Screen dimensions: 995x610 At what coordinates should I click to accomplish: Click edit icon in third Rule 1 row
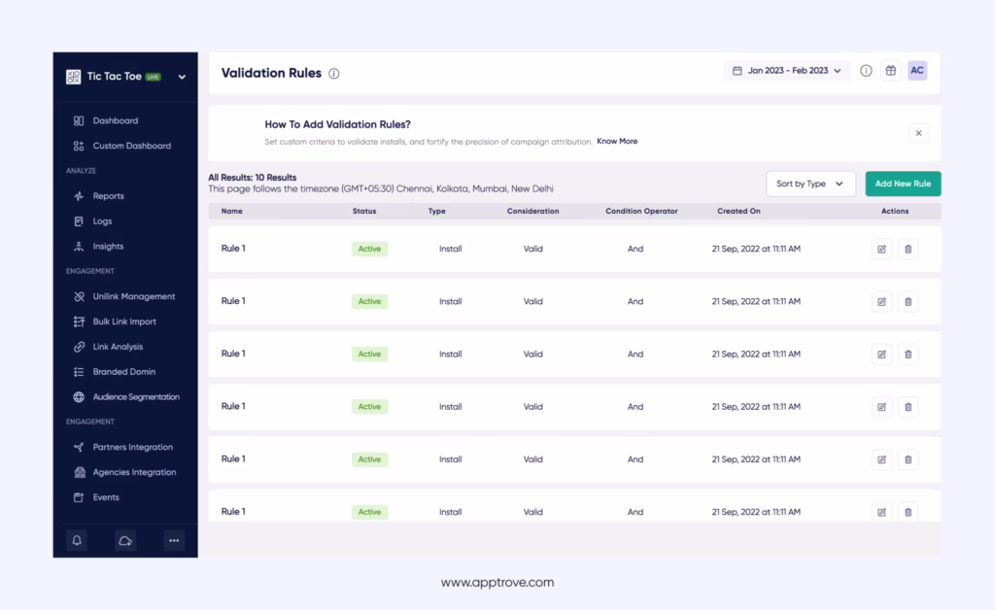click(882, 355)
